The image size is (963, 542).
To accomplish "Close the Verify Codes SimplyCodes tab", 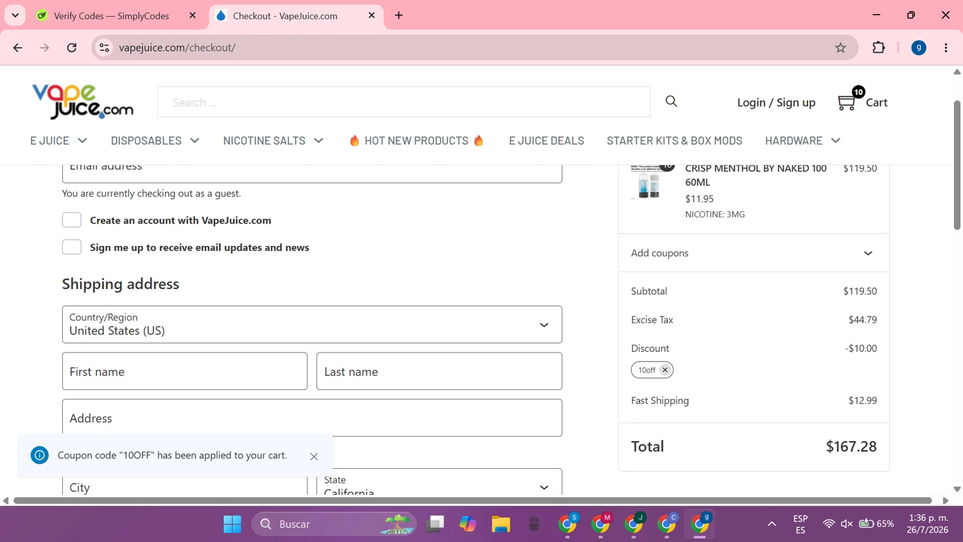I will [x=193, y=15].
